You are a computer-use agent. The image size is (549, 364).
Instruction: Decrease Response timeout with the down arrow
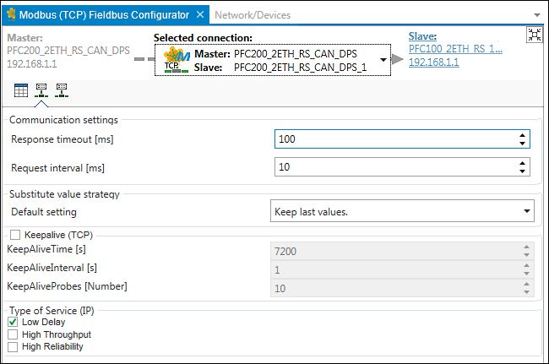tap(522, 143)
